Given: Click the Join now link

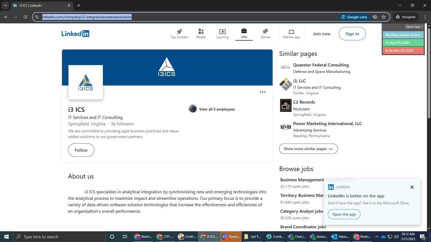Looking at the screenshot, I should 321,34.
